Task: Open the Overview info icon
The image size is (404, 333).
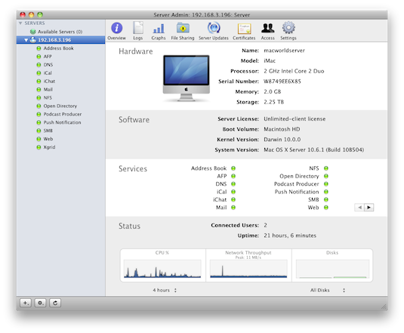Action: tap(117, 28)
